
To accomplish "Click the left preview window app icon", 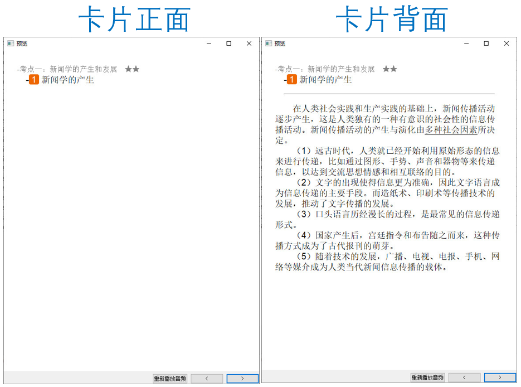I will point(11,43).
